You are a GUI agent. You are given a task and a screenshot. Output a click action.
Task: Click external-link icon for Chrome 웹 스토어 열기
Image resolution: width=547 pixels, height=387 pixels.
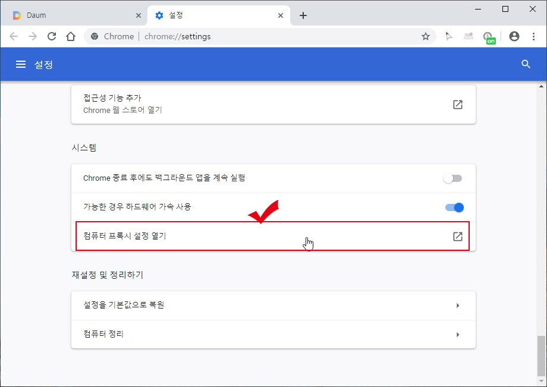(457, 104)
